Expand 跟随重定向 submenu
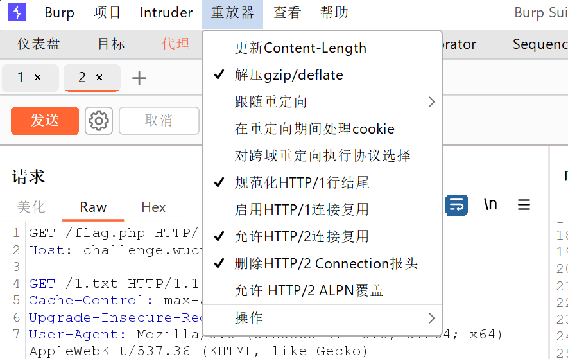This screenshot has width=568, height=359. pos(322,102)
